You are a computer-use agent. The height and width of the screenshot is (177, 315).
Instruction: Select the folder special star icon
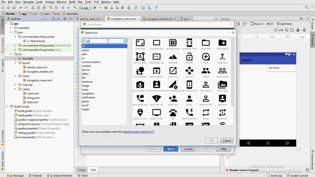(222, 43)
